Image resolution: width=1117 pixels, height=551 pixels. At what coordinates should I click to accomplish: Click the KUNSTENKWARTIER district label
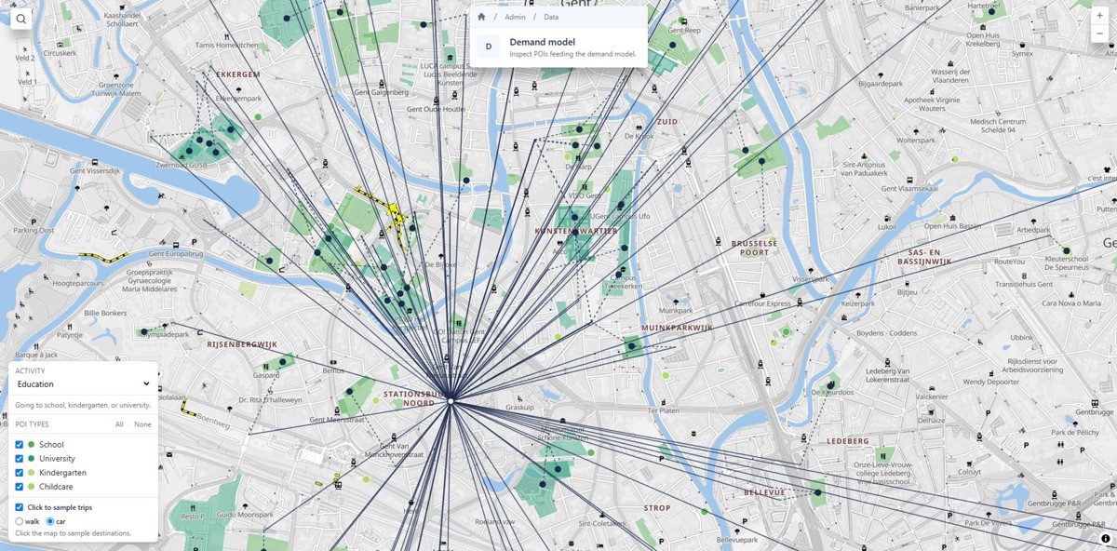point(577,230)
